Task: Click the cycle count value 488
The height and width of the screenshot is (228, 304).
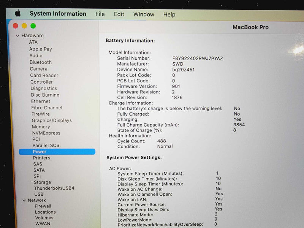Action: click(x=161, y=141)
